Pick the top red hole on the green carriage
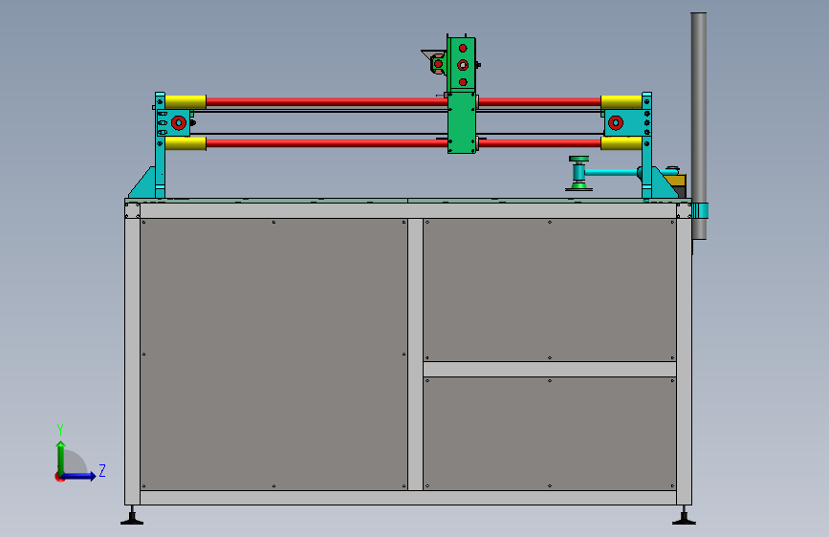Screen dimensions: 829x537 (463, 48)
